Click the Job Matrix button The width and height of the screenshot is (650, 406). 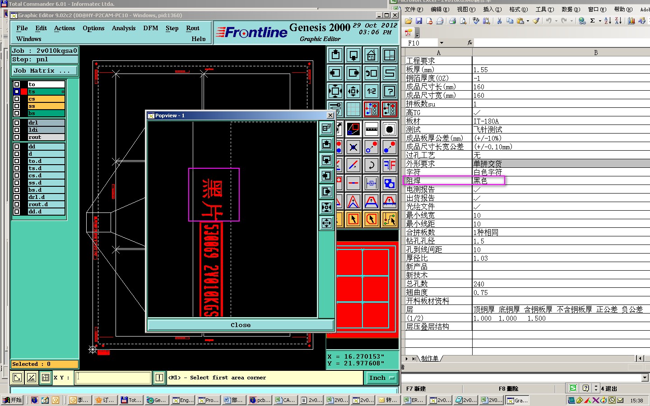tap(44, 71)
